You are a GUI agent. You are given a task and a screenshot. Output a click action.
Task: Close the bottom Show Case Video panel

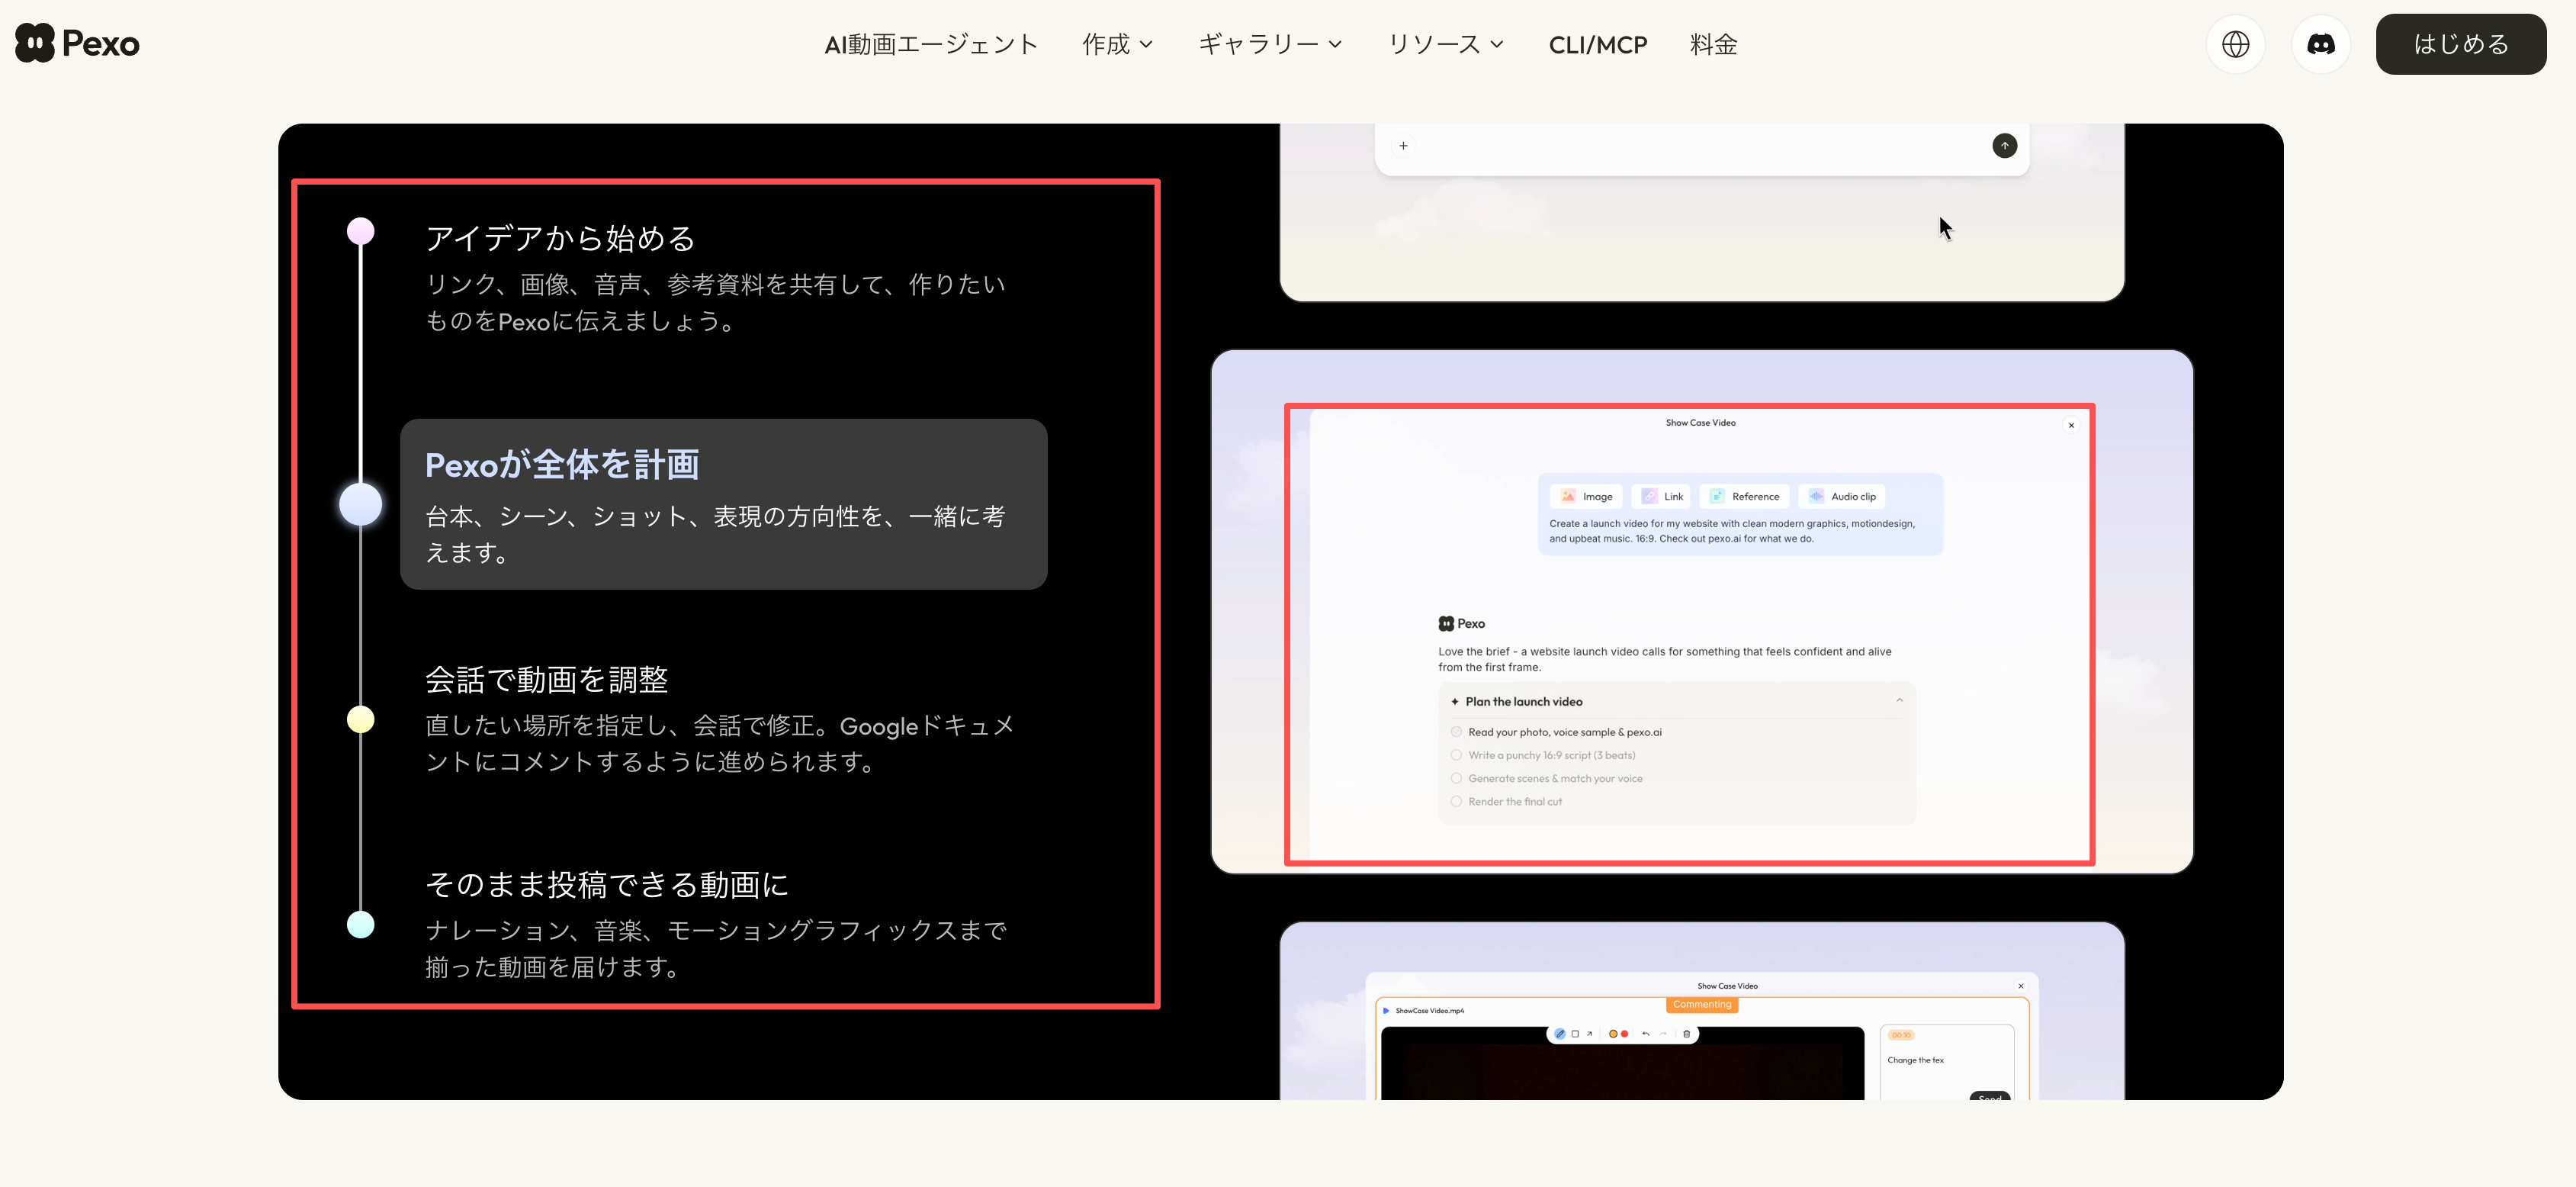click(x=2020, y=986)
